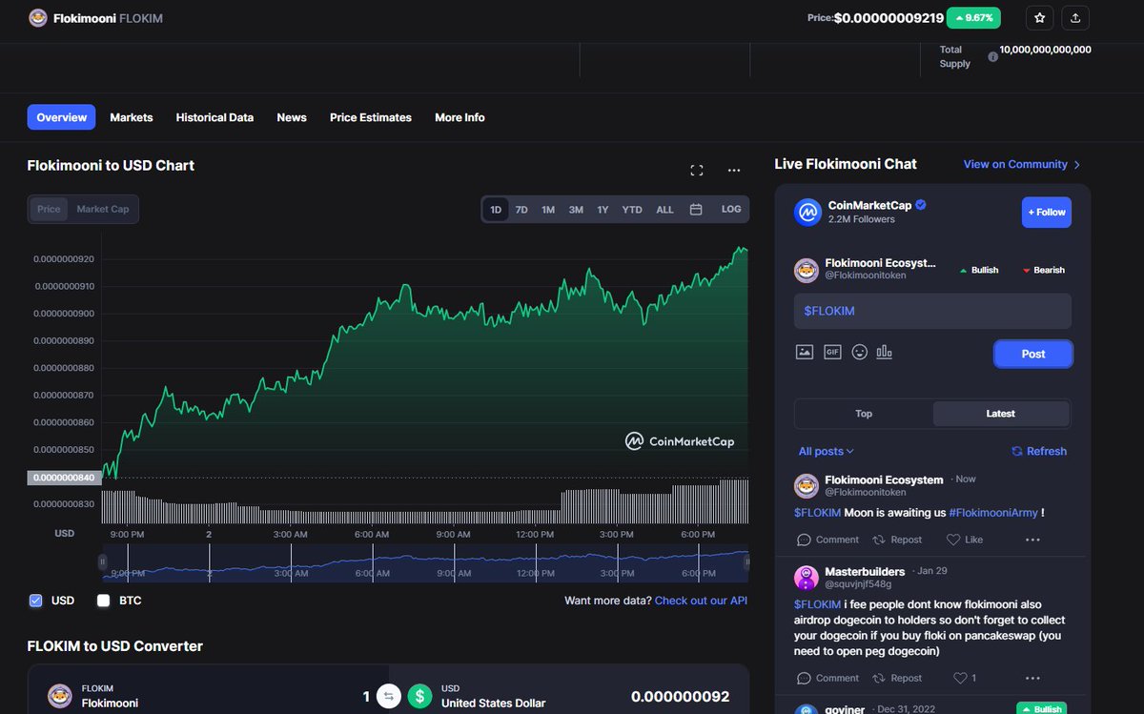1144x714 pixels.
Task: Select the 1Y time range
Action: [603, 210]
